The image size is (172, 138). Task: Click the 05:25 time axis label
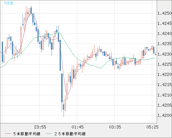(x=153, y=127)
